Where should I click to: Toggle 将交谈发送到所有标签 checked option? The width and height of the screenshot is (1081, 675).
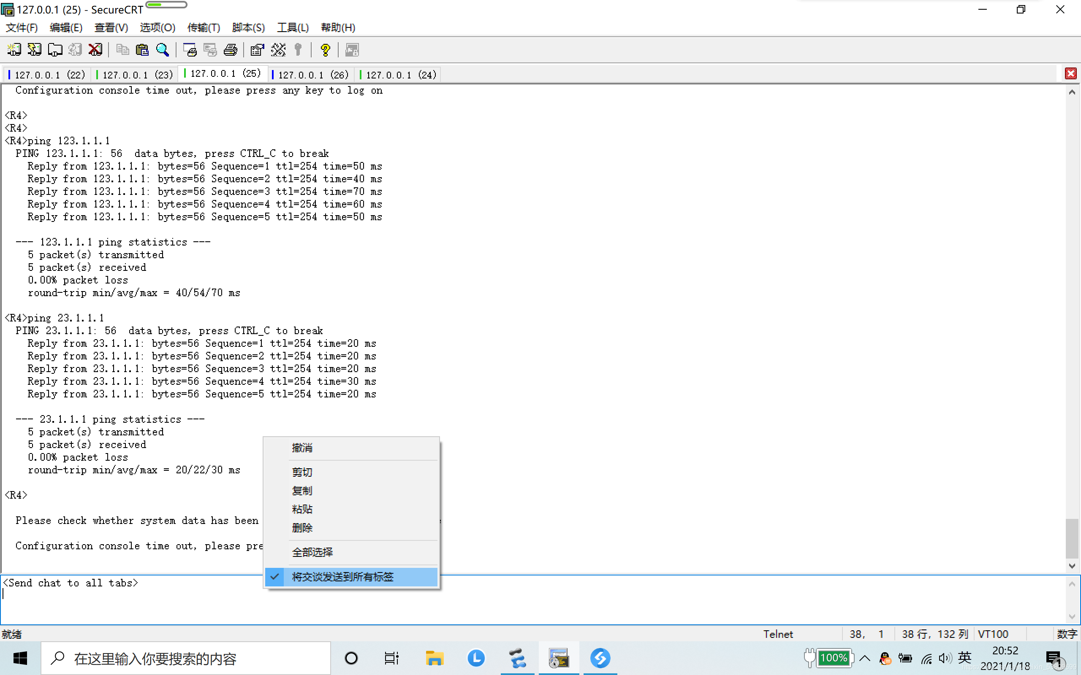(351, 577)
